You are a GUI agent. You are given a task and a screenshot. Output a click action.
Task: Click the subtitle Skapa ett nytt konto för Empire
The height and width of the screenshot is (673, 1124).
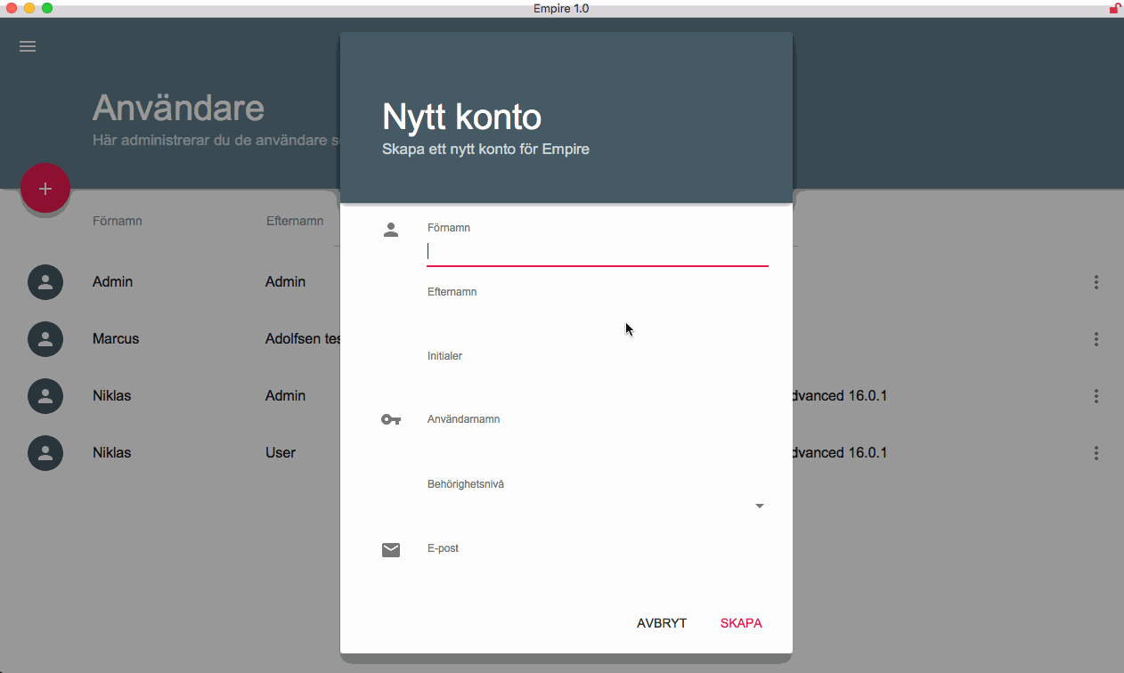[x=485, y=149]
